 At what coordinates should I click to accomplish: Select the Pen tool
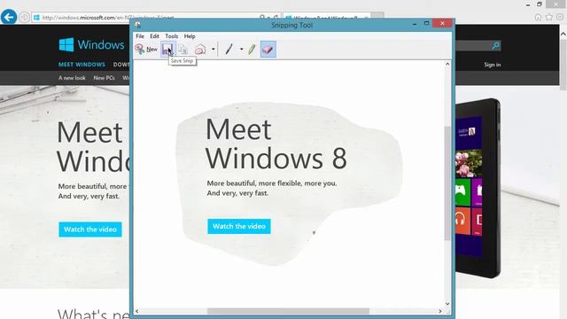229,50
